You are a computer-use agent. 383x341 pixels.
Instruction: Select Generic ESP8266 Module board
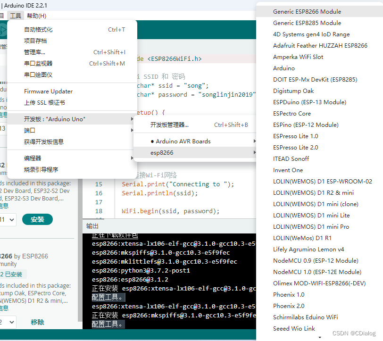click(x=319, y=11)
